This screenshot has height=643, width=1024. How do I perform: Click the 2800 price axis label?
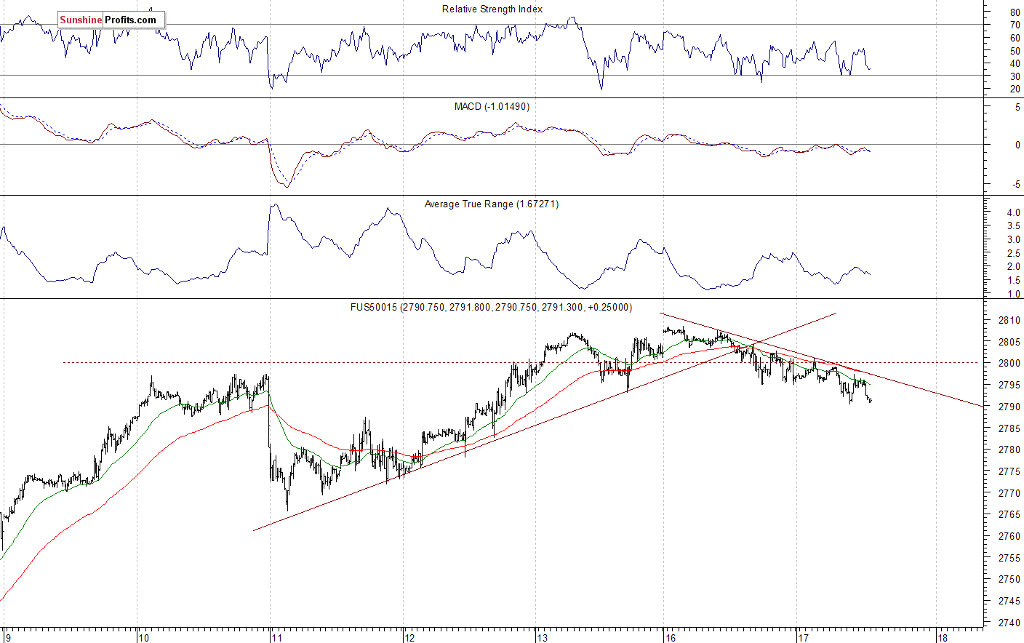pos(1008,364)
